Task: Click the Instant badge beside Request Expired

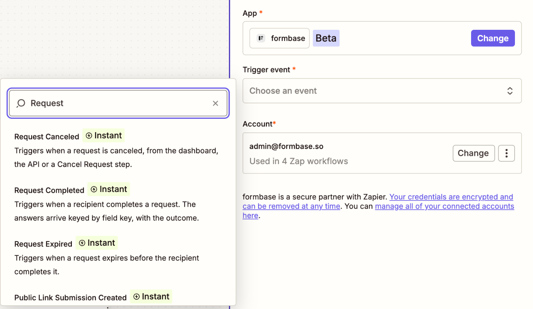Action: coord(97,243)
